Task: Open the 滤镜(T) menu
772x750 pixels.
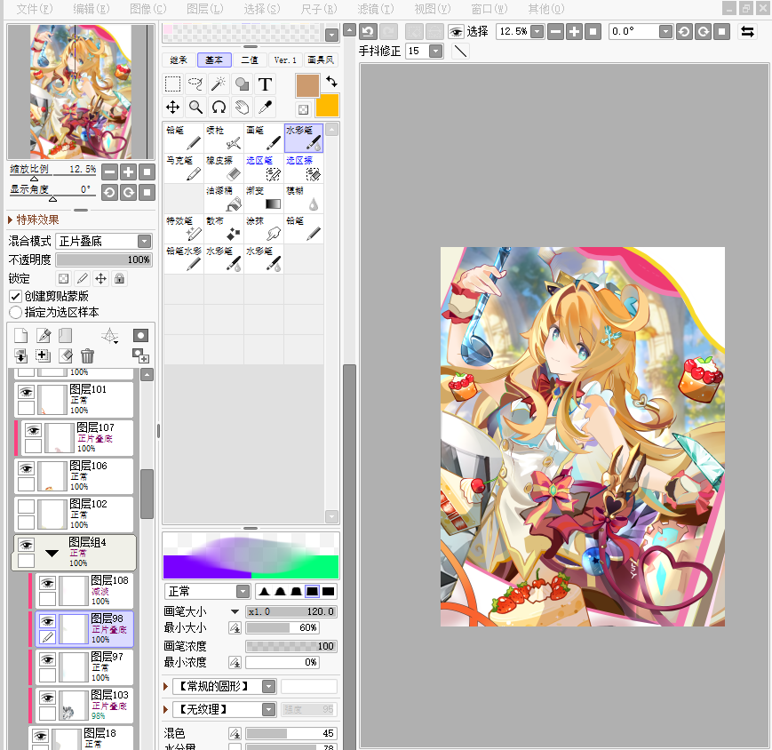Action: [376, 9]
